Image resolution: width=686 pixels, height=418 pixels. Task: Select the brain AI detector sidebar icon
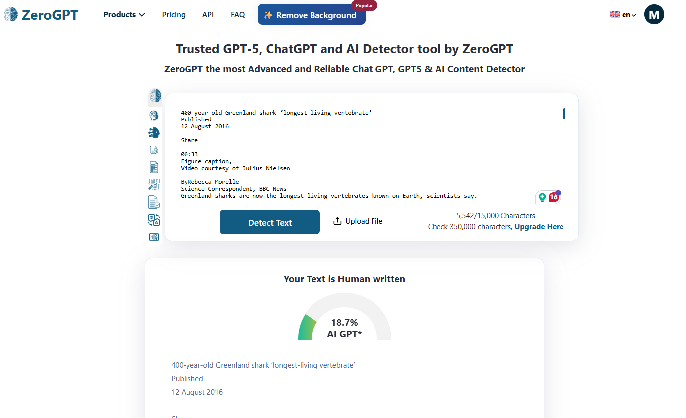[x=155, y=96]
